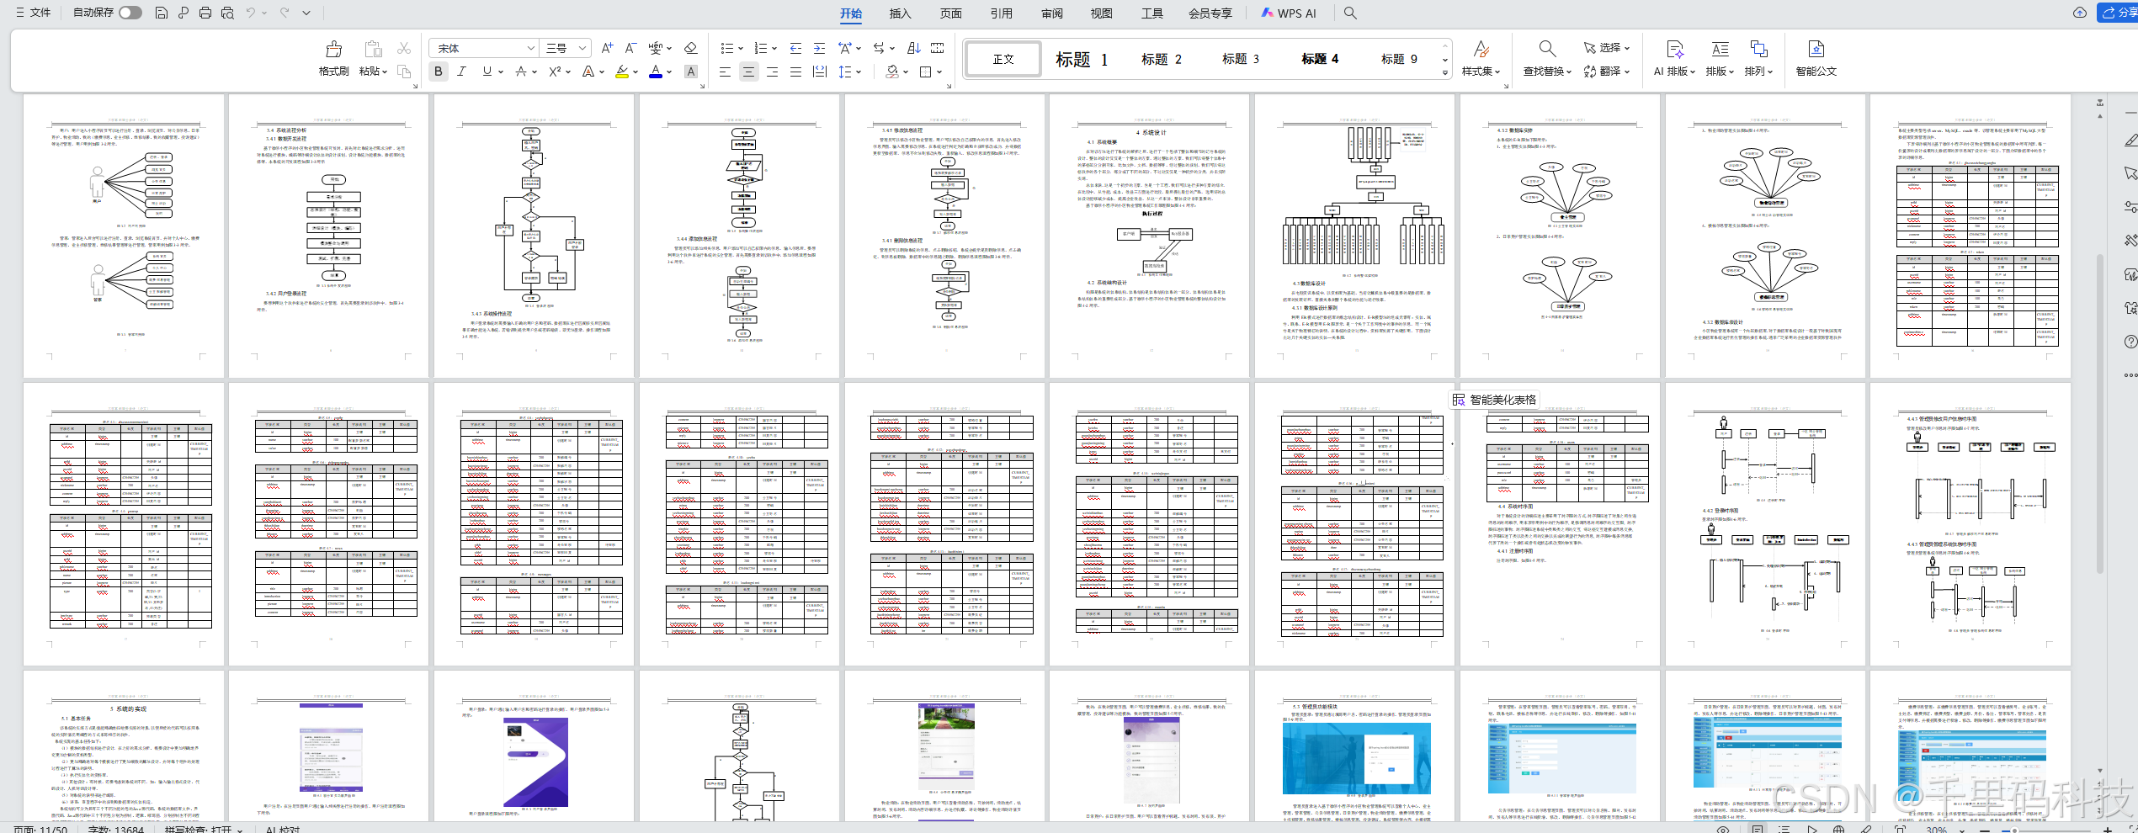Toggle bold formatting
The image size is (2138, 833).
pos(439,72)
